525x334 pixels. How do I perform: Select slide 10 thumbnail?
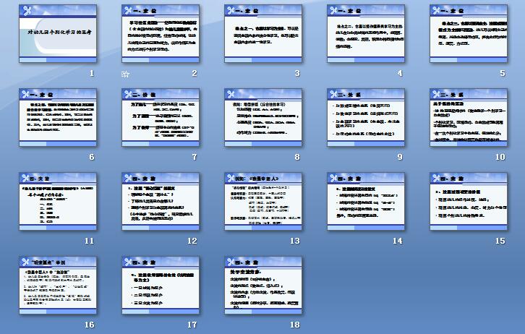tap(469, 117)
